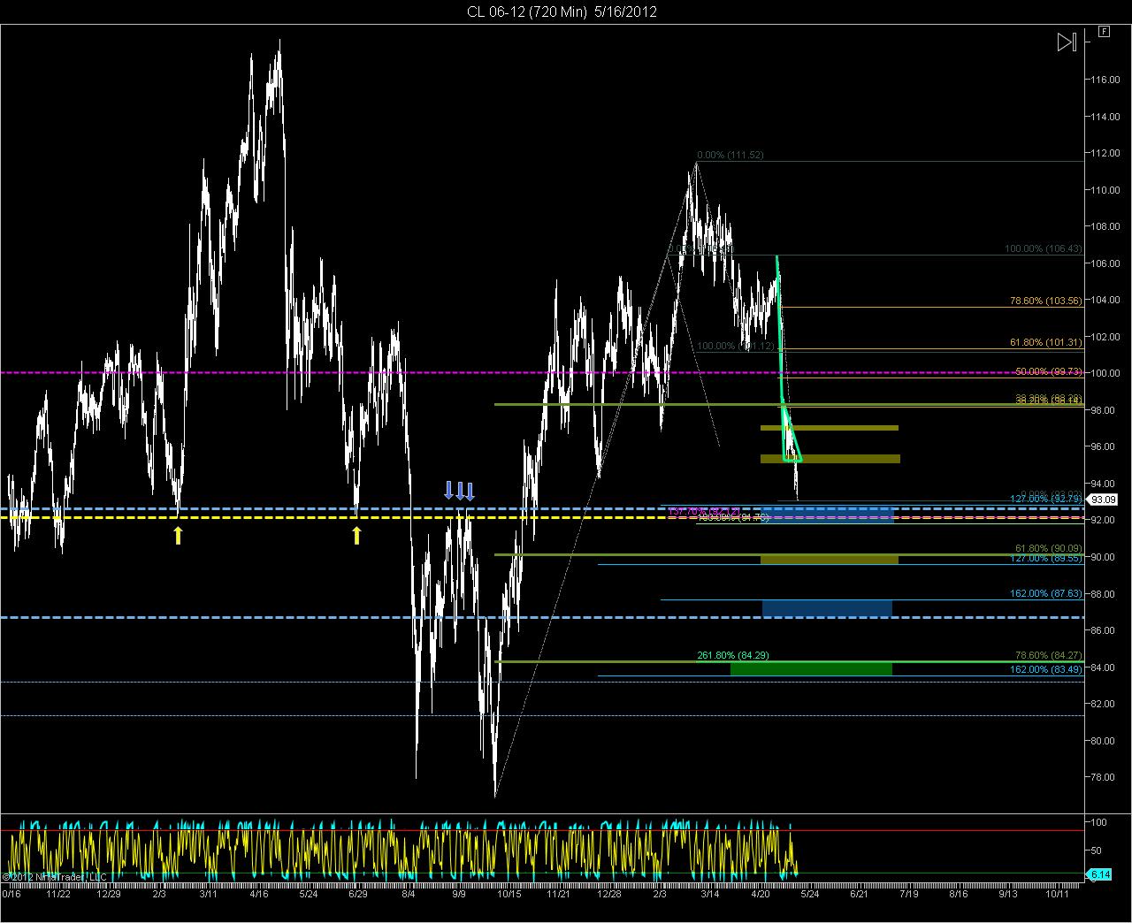This screenshot has width=1132, height=923.
Task: Click the 11/22 date on time axis
Action: [58, 894]
